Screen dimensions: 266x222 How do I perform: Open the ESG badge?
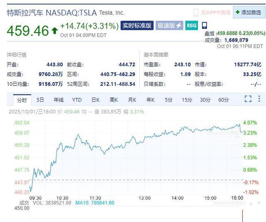[x=191, y=26]
